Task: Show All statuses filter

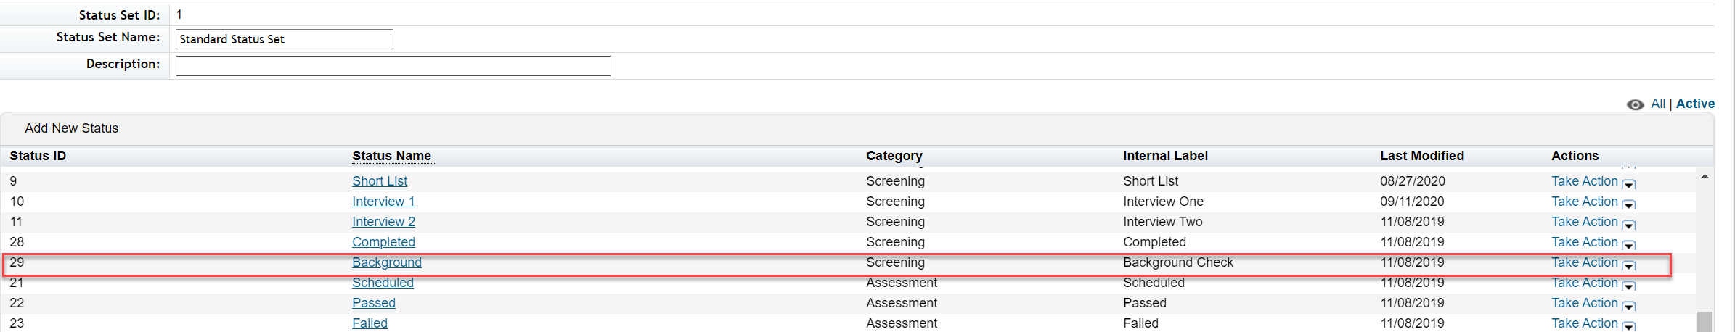Action: [x=1658, y=104]
